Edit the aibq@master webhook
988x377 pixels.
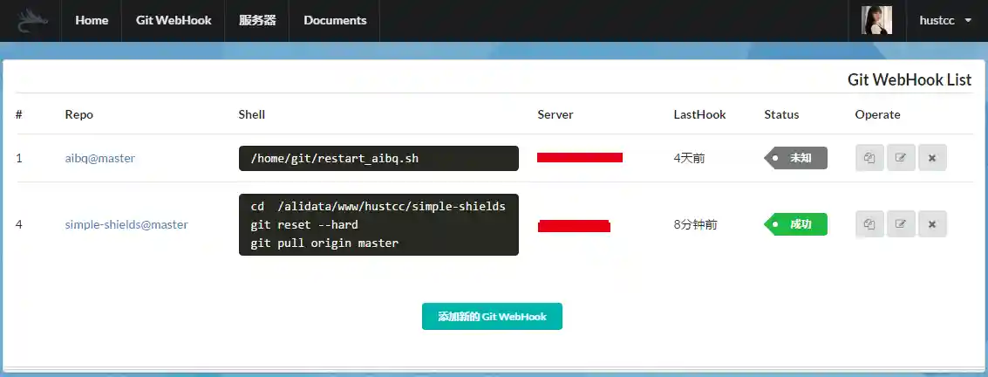click(901, 158)
